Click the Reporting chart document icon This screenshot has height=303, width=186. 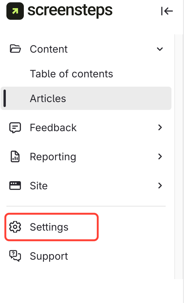15,157
